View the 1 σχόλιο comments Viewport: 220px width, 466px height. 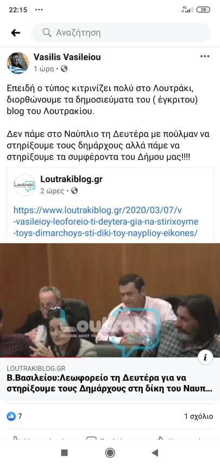pyautogui.click(x=198, y=416)
